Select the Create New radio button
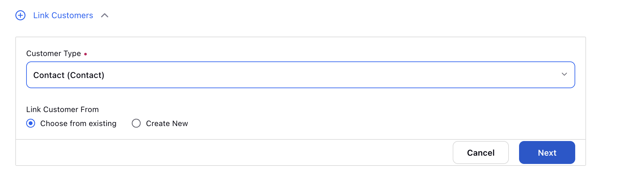617x184 pixels. [x=136, y=123]
